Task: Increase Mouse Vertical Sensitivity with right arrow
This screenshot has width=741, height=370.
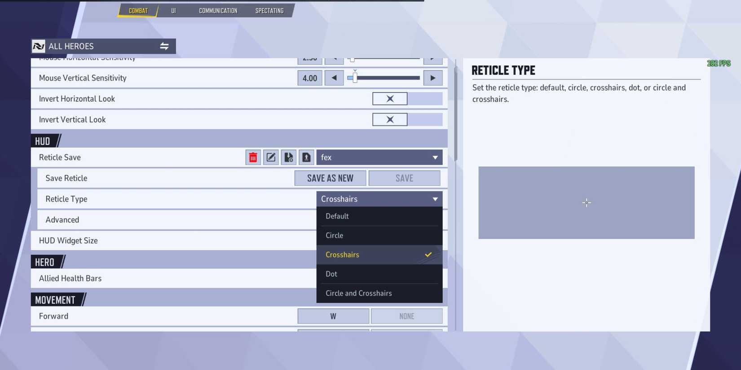Action: (x=433, y=78)
